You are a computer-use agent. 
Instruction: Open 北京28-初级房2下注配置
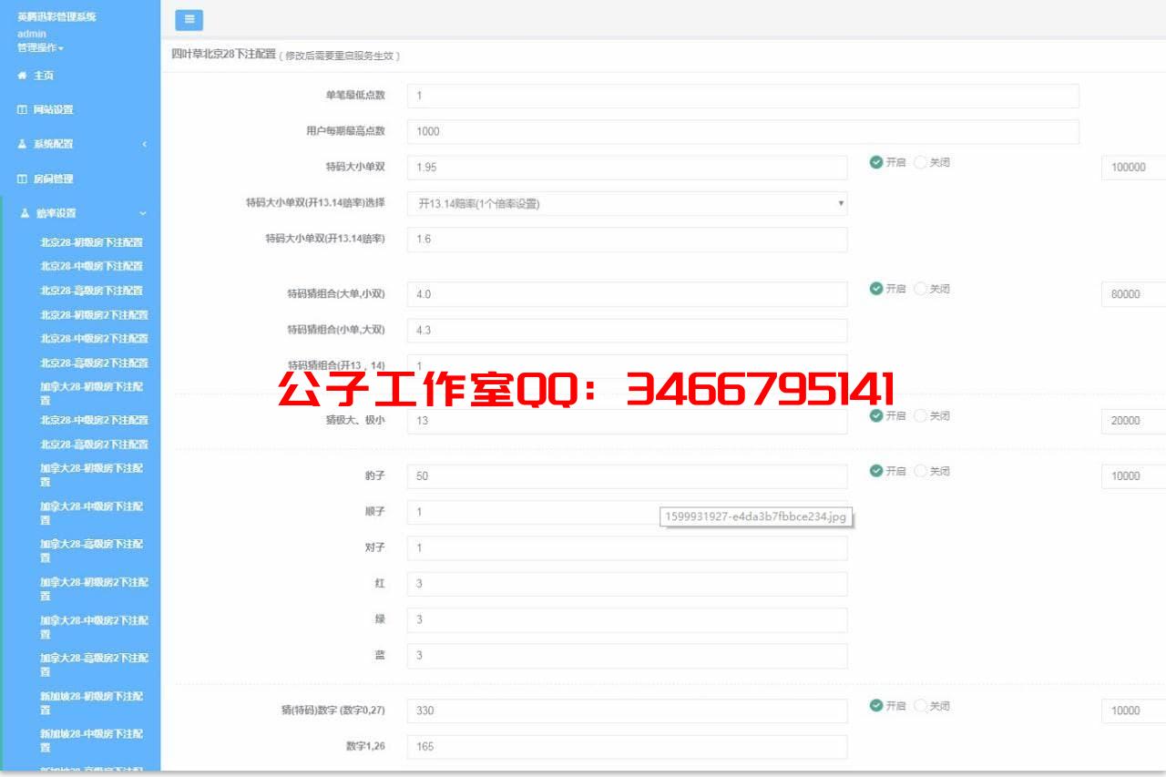click(94, 314)
